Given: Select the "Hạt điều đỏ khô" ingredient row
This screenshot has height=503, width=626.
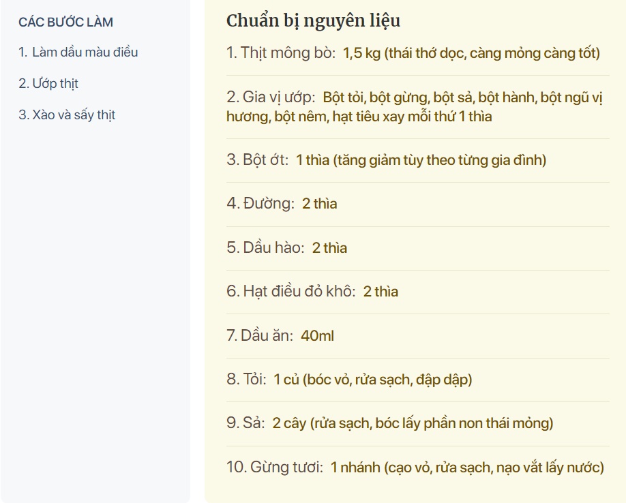Looking at the screenshot, I should (x=312, y=292).
